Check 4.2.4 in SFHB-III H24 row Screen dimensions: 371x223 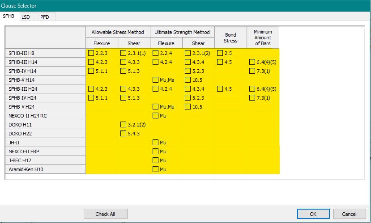tap(155, 89)
